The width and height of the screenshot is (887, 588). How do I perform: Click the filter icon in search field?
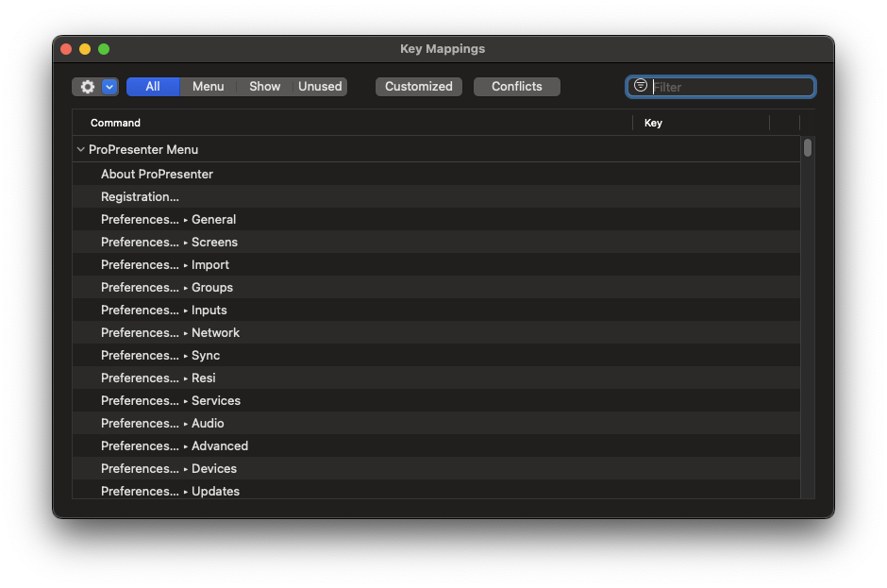[641, 86]
